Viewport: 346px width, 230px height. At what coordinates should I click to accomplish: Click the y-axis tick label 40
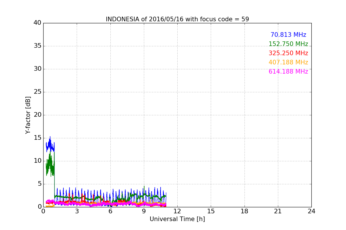tap(37, 23)
